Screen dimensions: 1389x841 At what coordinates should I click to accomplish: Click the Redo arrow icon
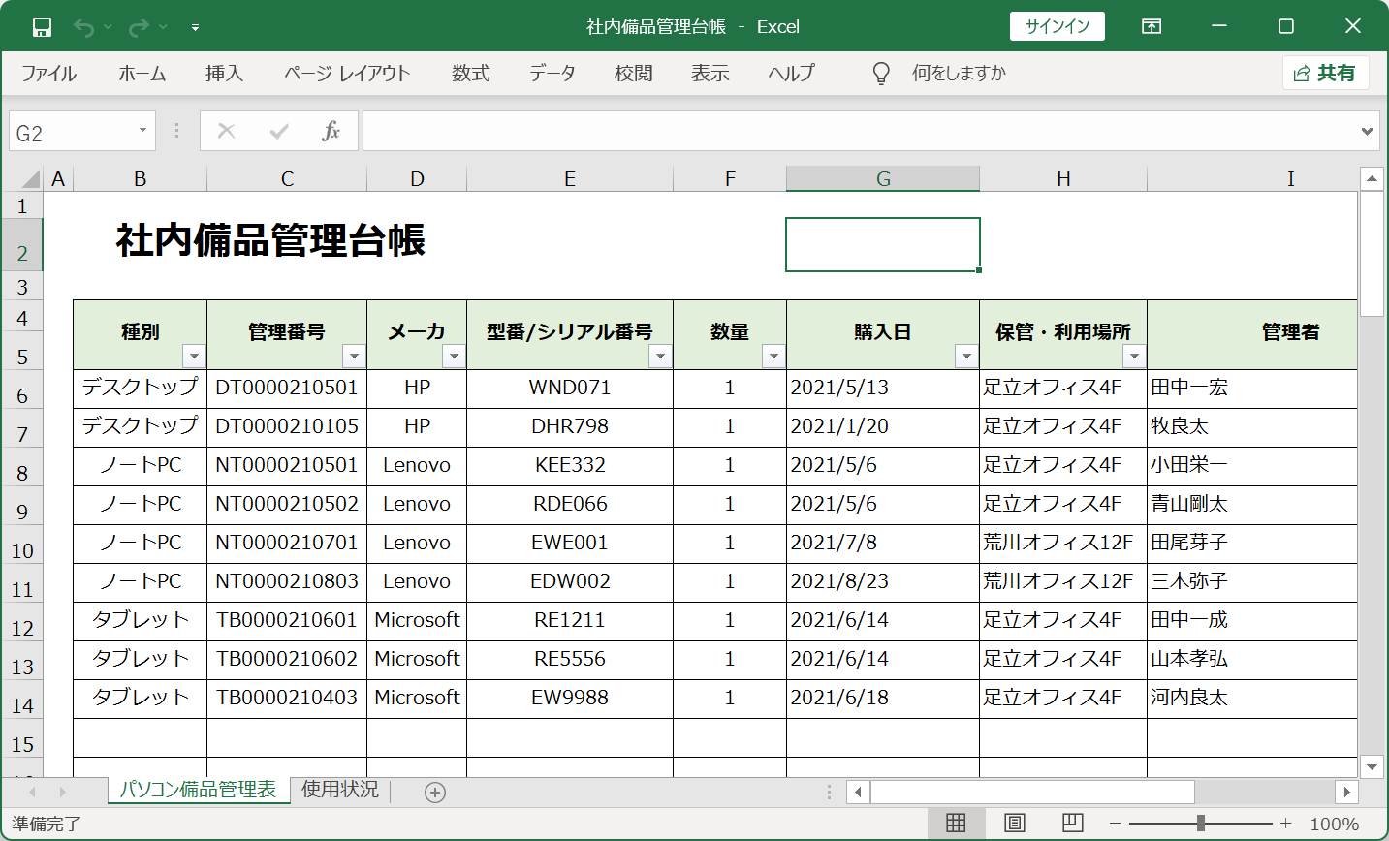(139, 27)
